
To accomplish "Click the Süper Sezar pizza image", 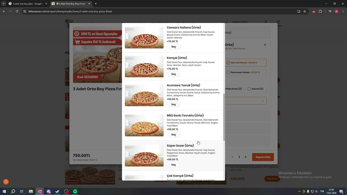I will (x=144, y=156).
